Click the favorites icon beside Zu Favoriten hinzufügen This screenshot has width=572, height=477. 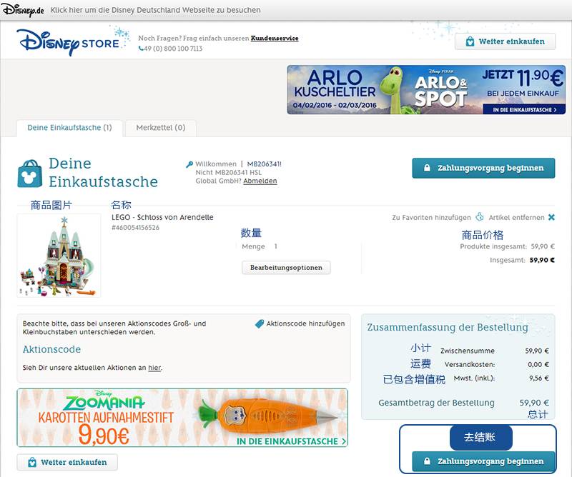click(x=479, y=217)
